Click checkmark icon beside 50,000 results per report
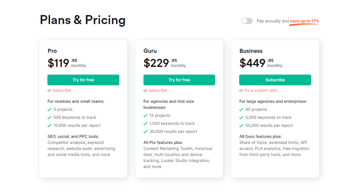Image resolution: width=360 pixels, height=194 pixels. tap(241, 126)
